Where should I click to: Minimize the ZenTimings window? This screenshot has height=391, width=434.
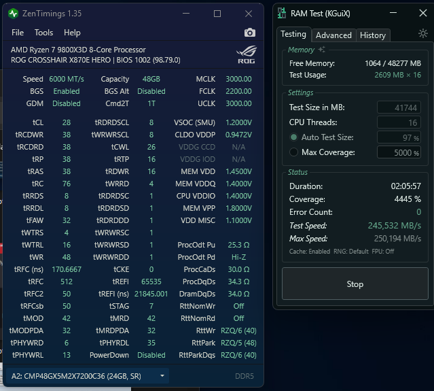pyautogui.click(x=186, y=14)
